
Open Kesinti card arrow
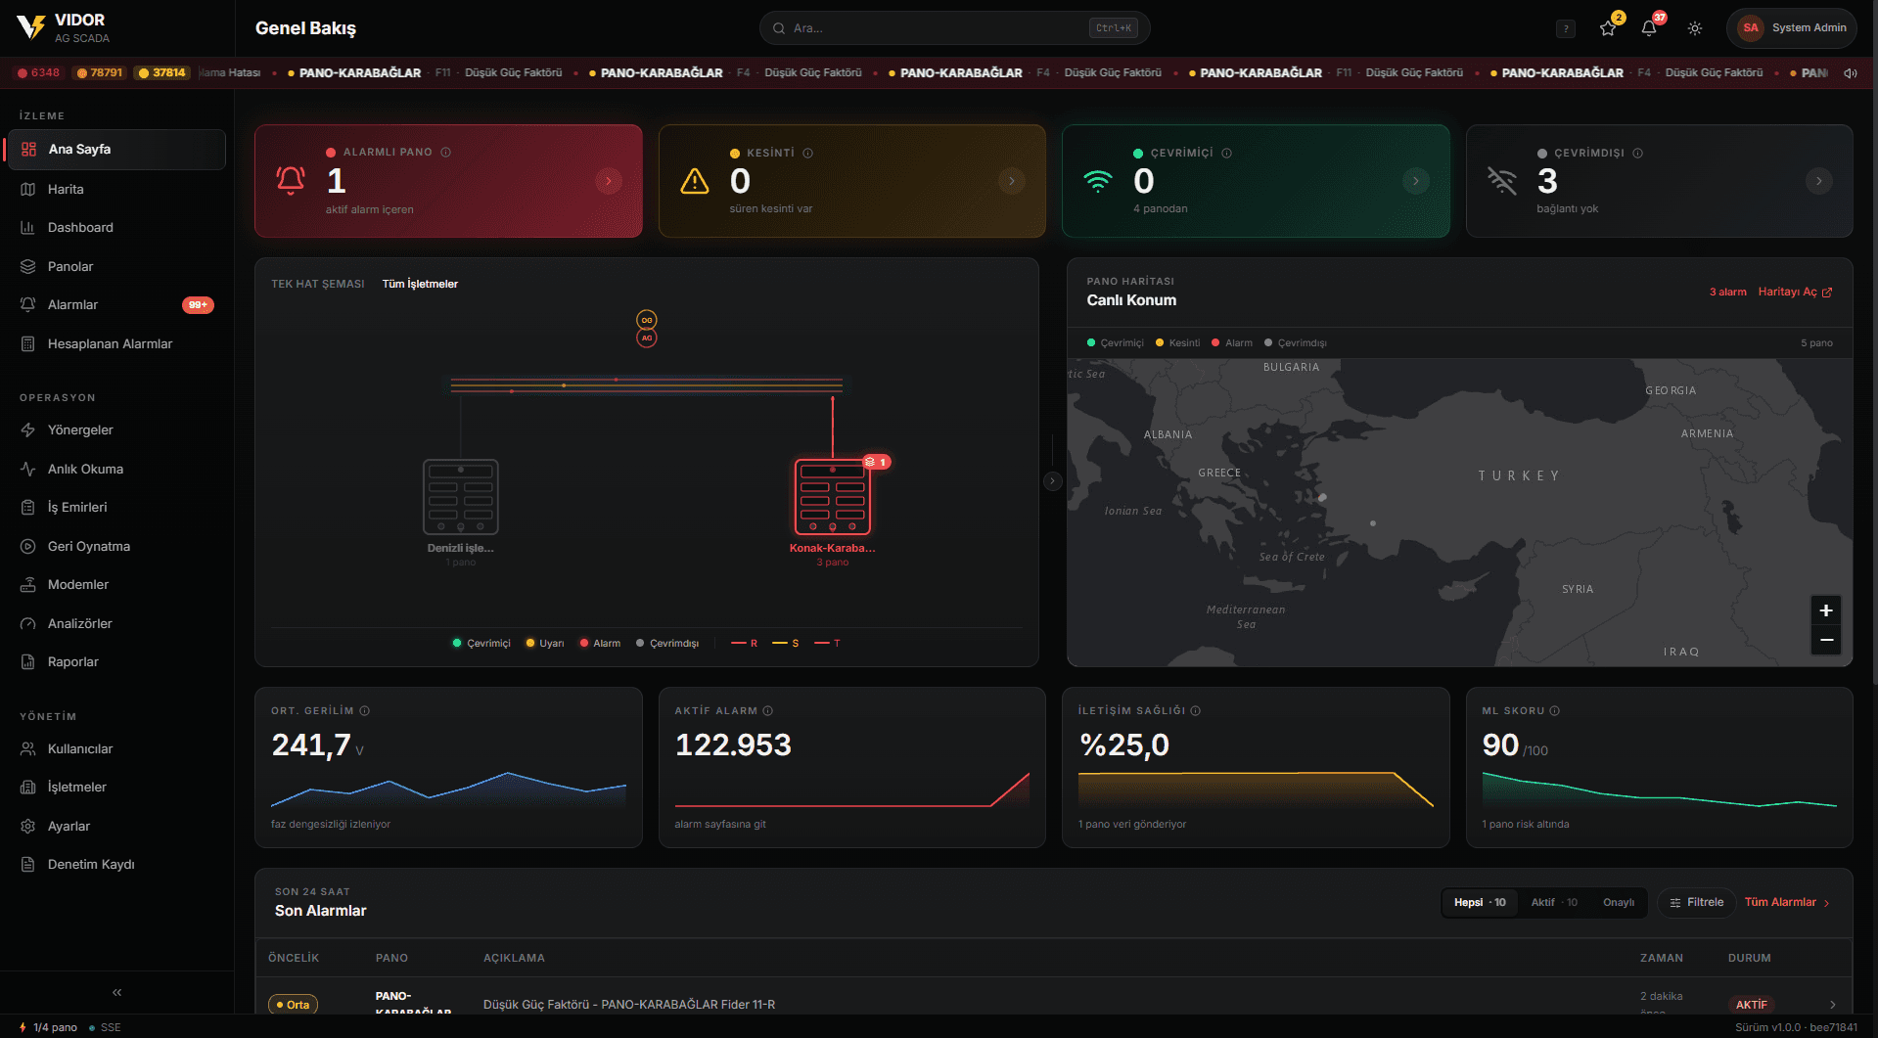coord(1012,181)
